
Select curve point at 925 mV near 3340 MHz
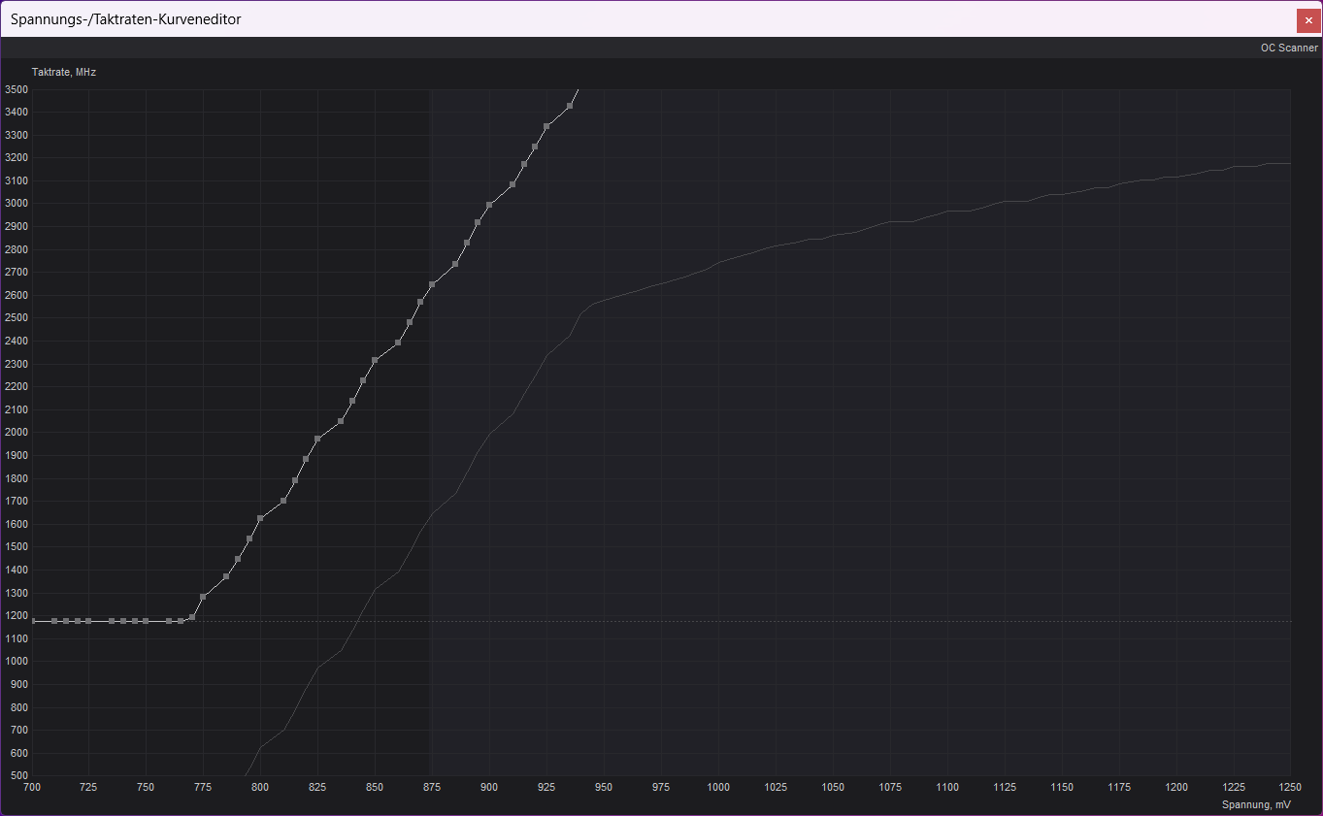point(546,126)
